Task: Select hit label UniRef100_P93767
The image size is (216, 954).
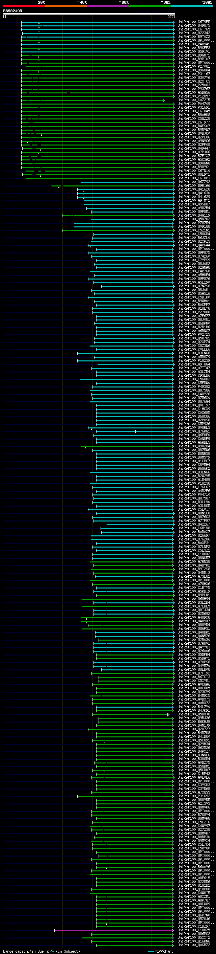Action: pyautogui.click(x=194, y=89)
